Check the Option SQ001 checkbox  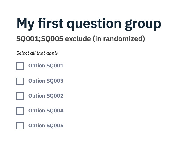[x=20, y=66]
